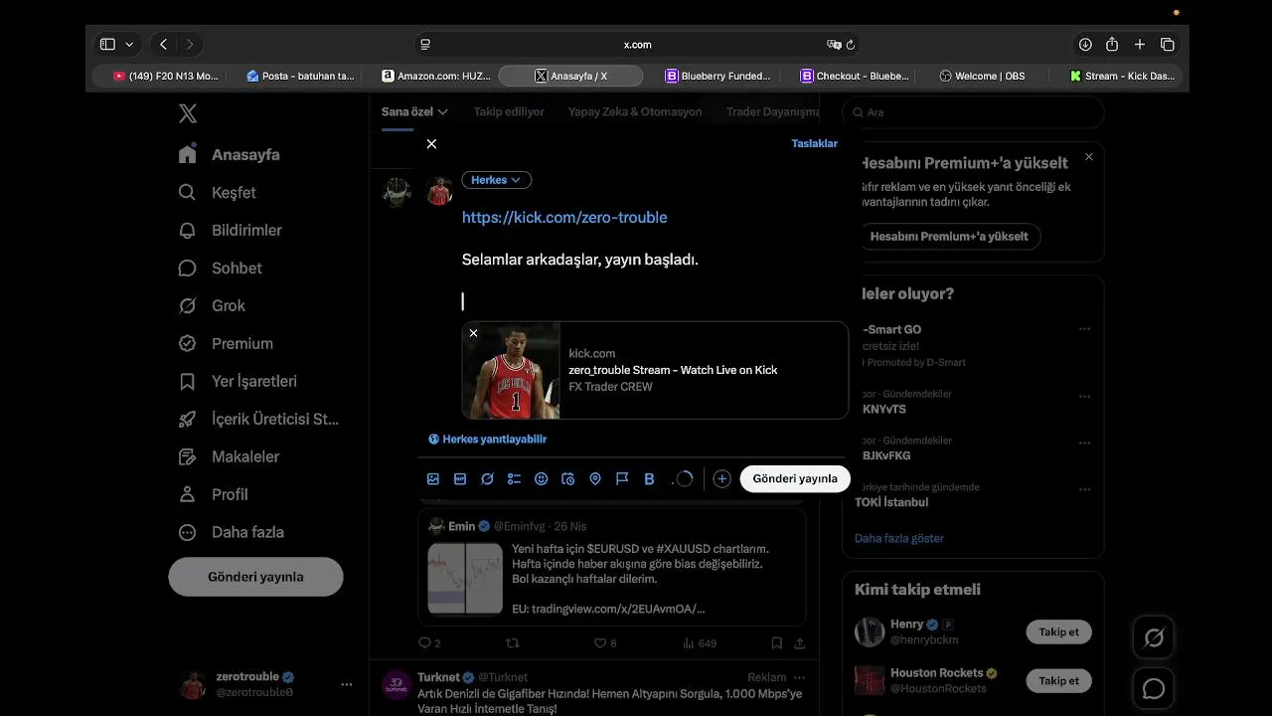Image resolution: width=1272 pixels, height=716 pixels.
Task: Follow Houston Rockets with Takip et
Action: [x=1058, y=680]
